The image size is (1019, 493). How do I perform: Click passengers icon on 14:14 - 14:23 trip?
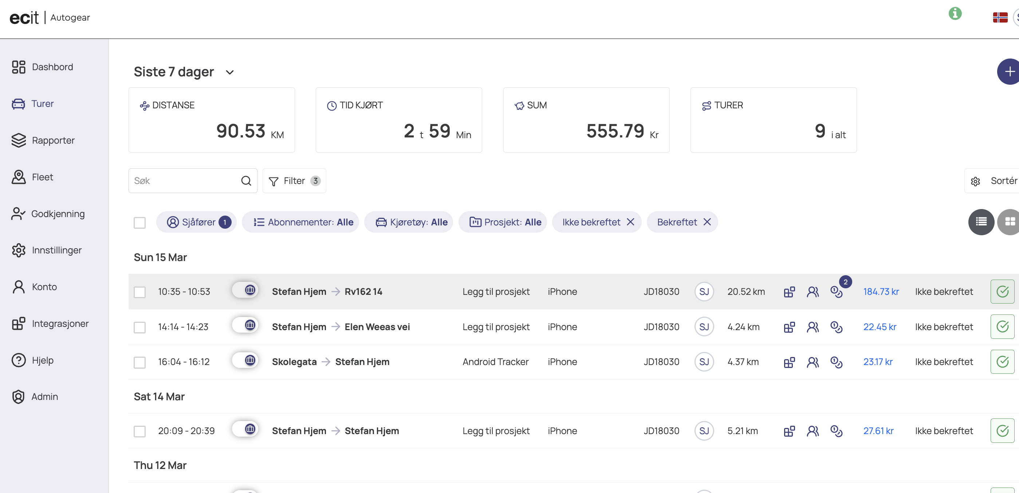pyautogui.click(x=813, y=327)
